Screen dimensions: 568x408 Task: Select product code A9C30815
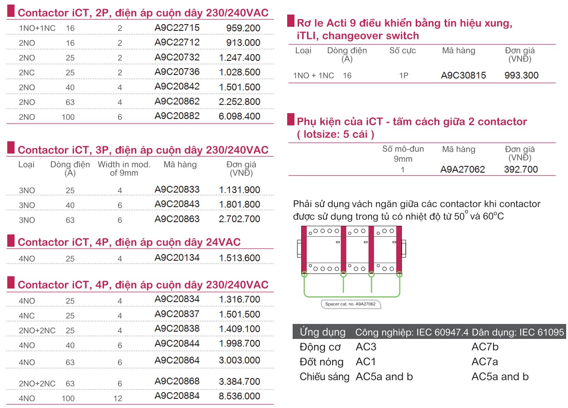[x=463, y=75]
